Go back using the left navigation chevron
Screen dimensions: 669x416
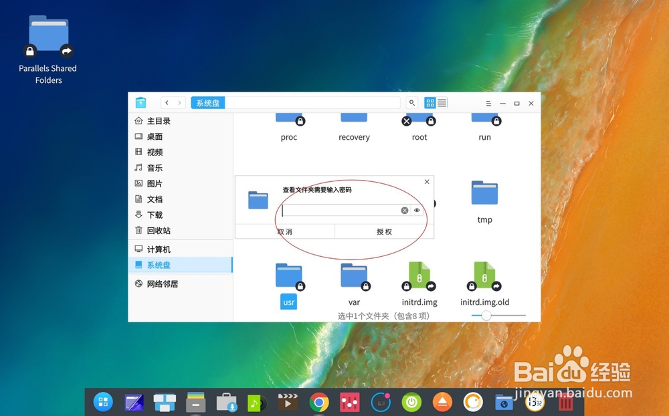coord(167,102)
